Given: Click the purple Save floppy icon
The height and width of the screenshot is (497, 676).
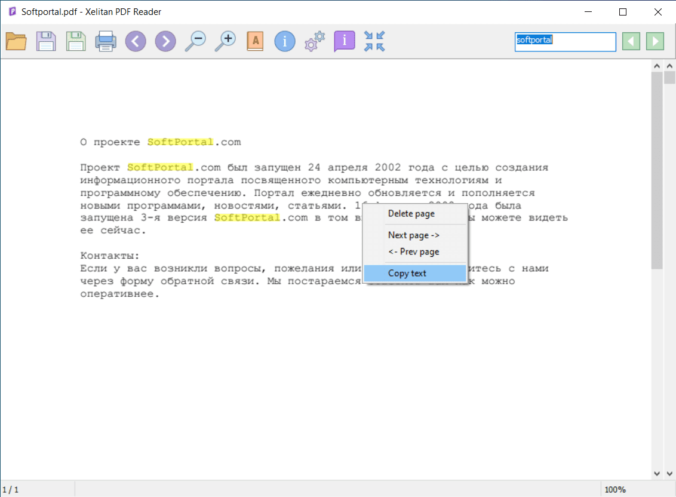Looking at the screenshot, I should [46, 41].
